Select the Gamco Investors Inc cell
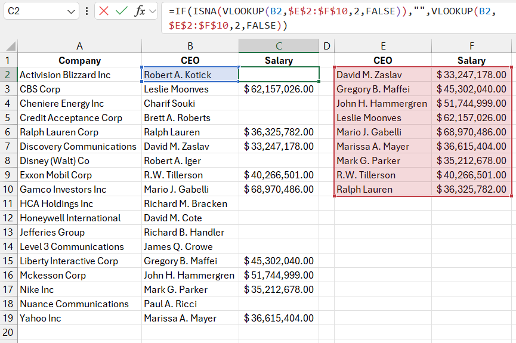 (79, 189)
